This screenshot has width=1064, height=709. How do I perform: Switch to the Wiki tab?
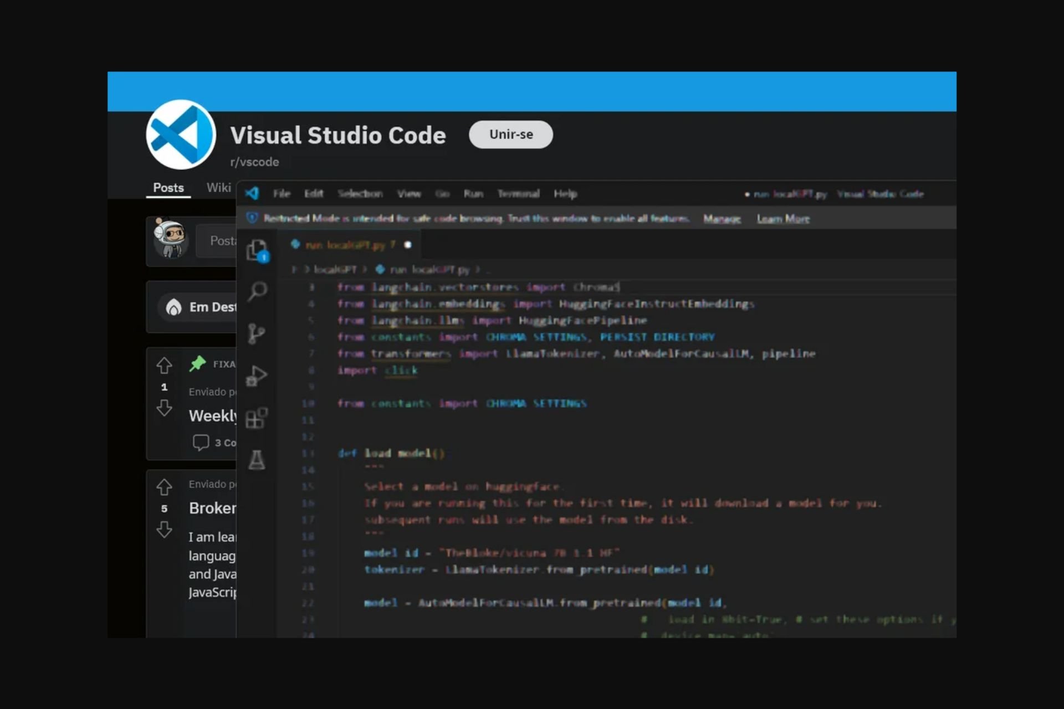(219, 188)
